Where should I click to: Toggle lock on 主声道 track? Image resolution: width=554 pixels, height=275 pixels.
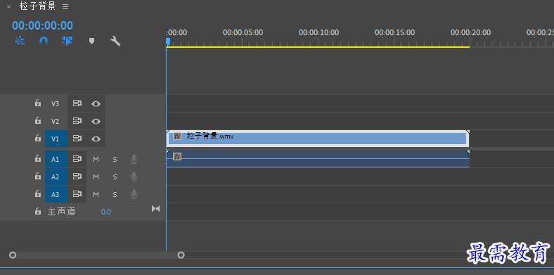click(37, 212)
